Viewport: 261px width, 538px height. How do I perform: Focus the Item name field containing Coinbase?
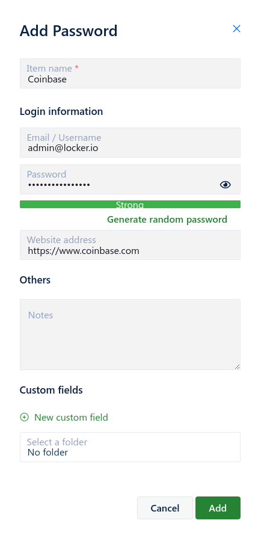tap(130, 73)
